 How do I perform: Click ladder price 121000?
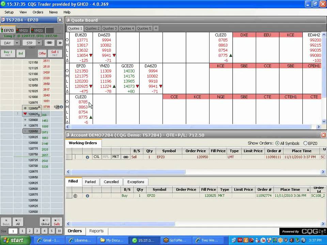coord(33,97)
